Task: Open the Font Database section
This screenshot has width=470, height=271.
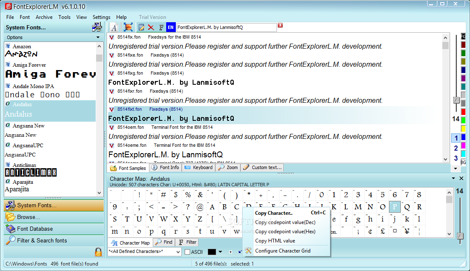Action: click(x=54, y=229)
